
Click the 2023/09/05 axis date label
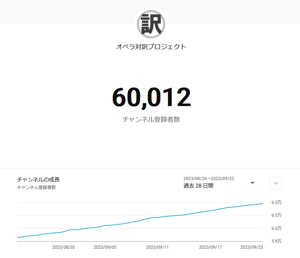105,247
